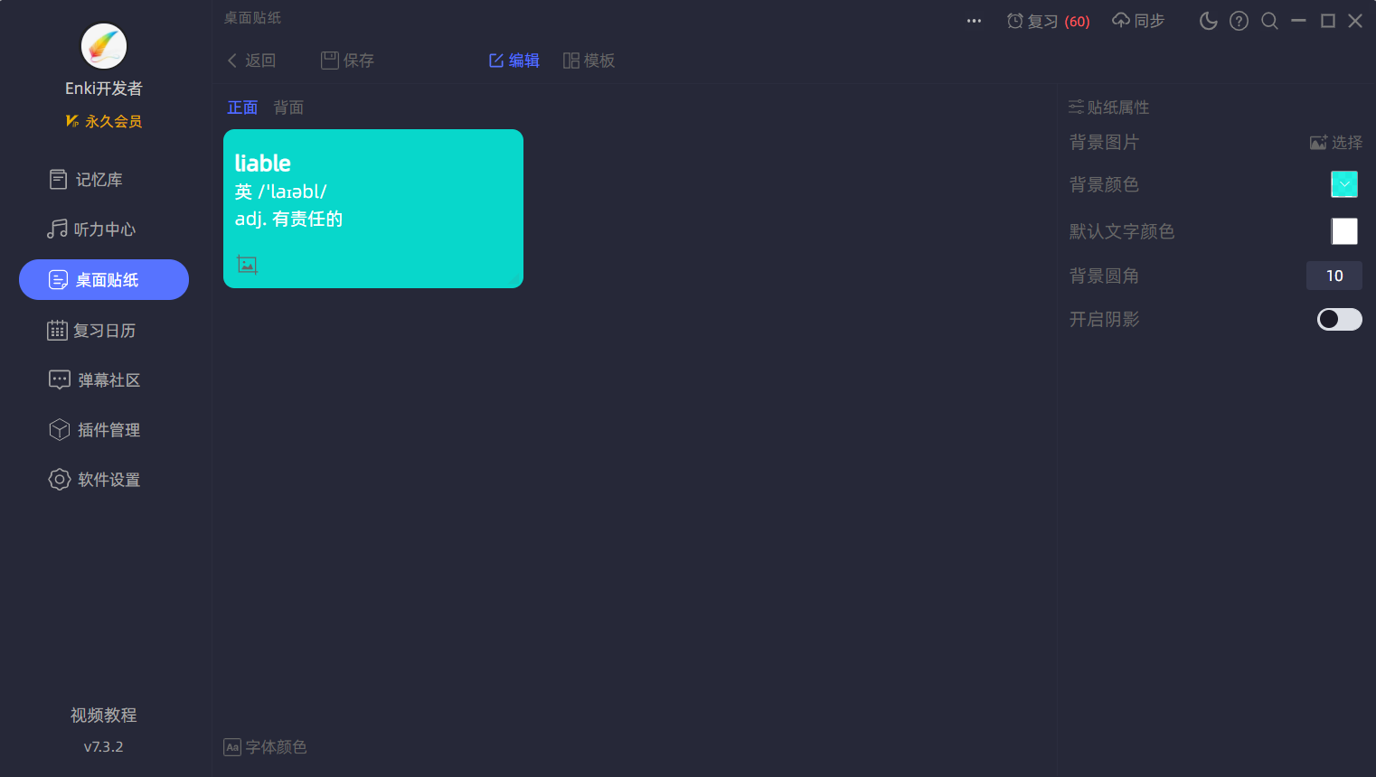Click 选择 to choose background image
The height and width of the screenshot is (777, 1376).
pyautogui.click(x=1336, y=143)
